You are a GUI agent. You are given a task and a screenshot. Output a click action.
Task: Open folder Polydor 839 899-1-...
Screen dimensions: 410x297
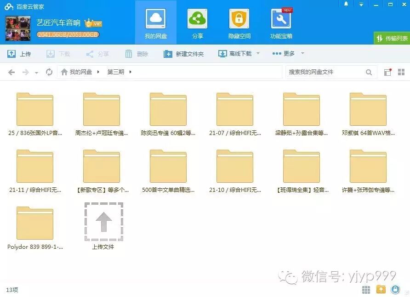pyautogui.click(x=35, y=228)
